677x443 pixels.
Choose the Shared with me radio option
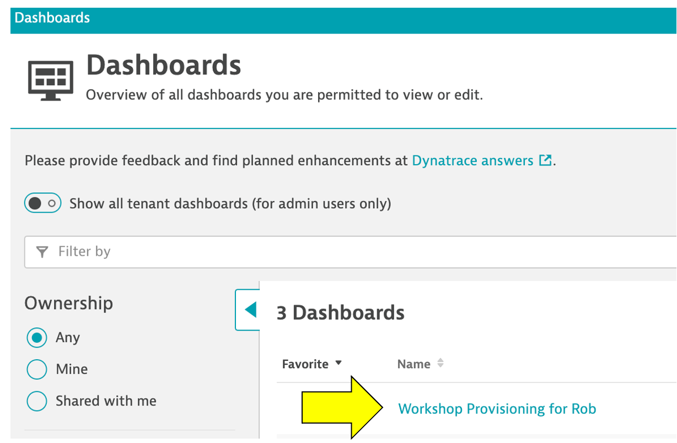point(37,401)
